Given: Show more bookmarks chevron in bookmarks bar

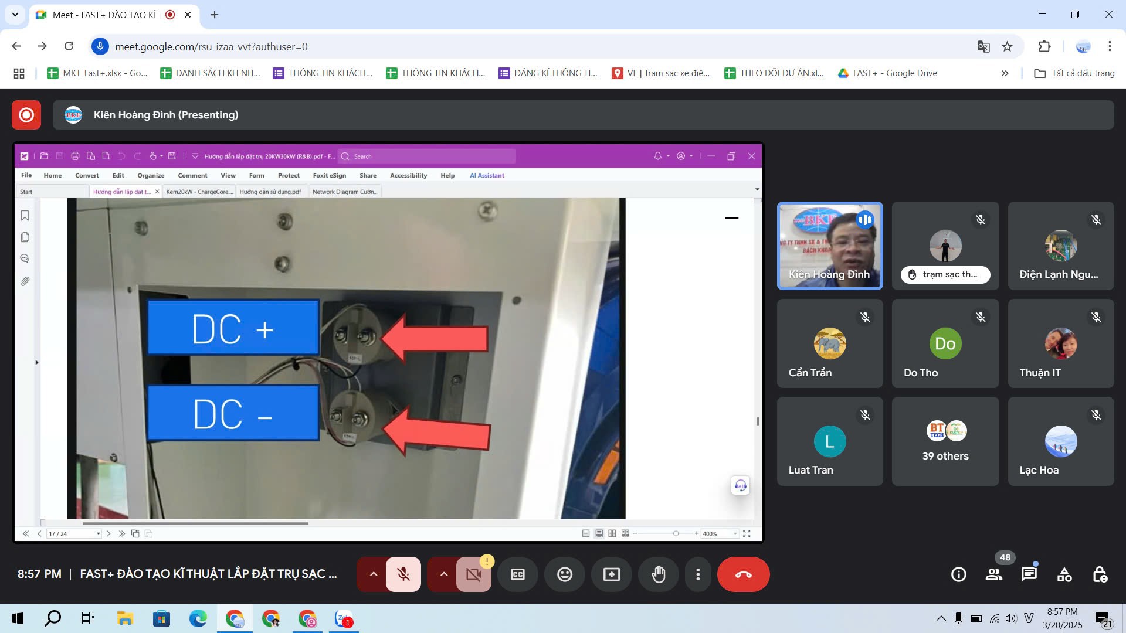Looking at the screenshot, I should (1005, 73).
